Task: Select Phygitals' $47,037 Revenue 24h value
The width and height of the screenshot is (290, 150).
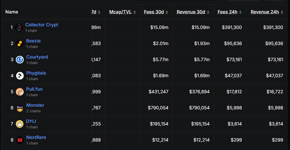Action: (274, 75)
